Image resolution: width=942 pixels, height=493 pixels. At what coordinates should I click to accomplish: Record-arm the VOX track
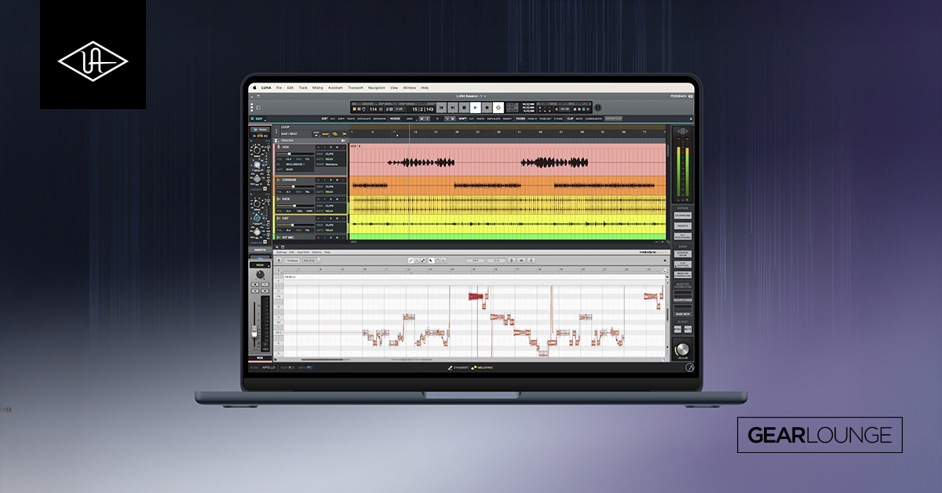(319, 146)
